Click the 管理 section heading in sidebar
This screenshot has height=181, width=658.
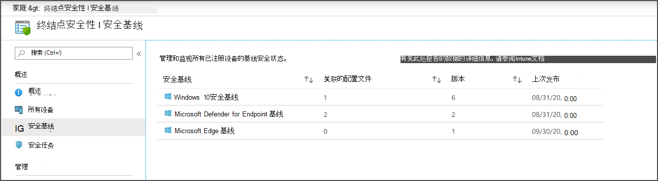pyautogui.click(x=21, y=167)
